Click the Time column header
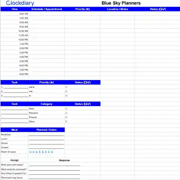The image size is (180, 180). click(x=14, y=9)
